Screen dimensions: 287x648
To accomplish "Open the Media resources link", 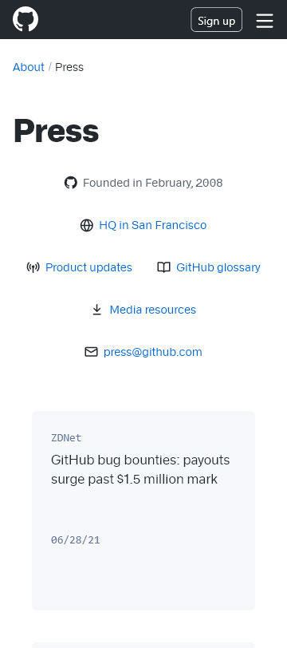I will [x=153, y=310].
